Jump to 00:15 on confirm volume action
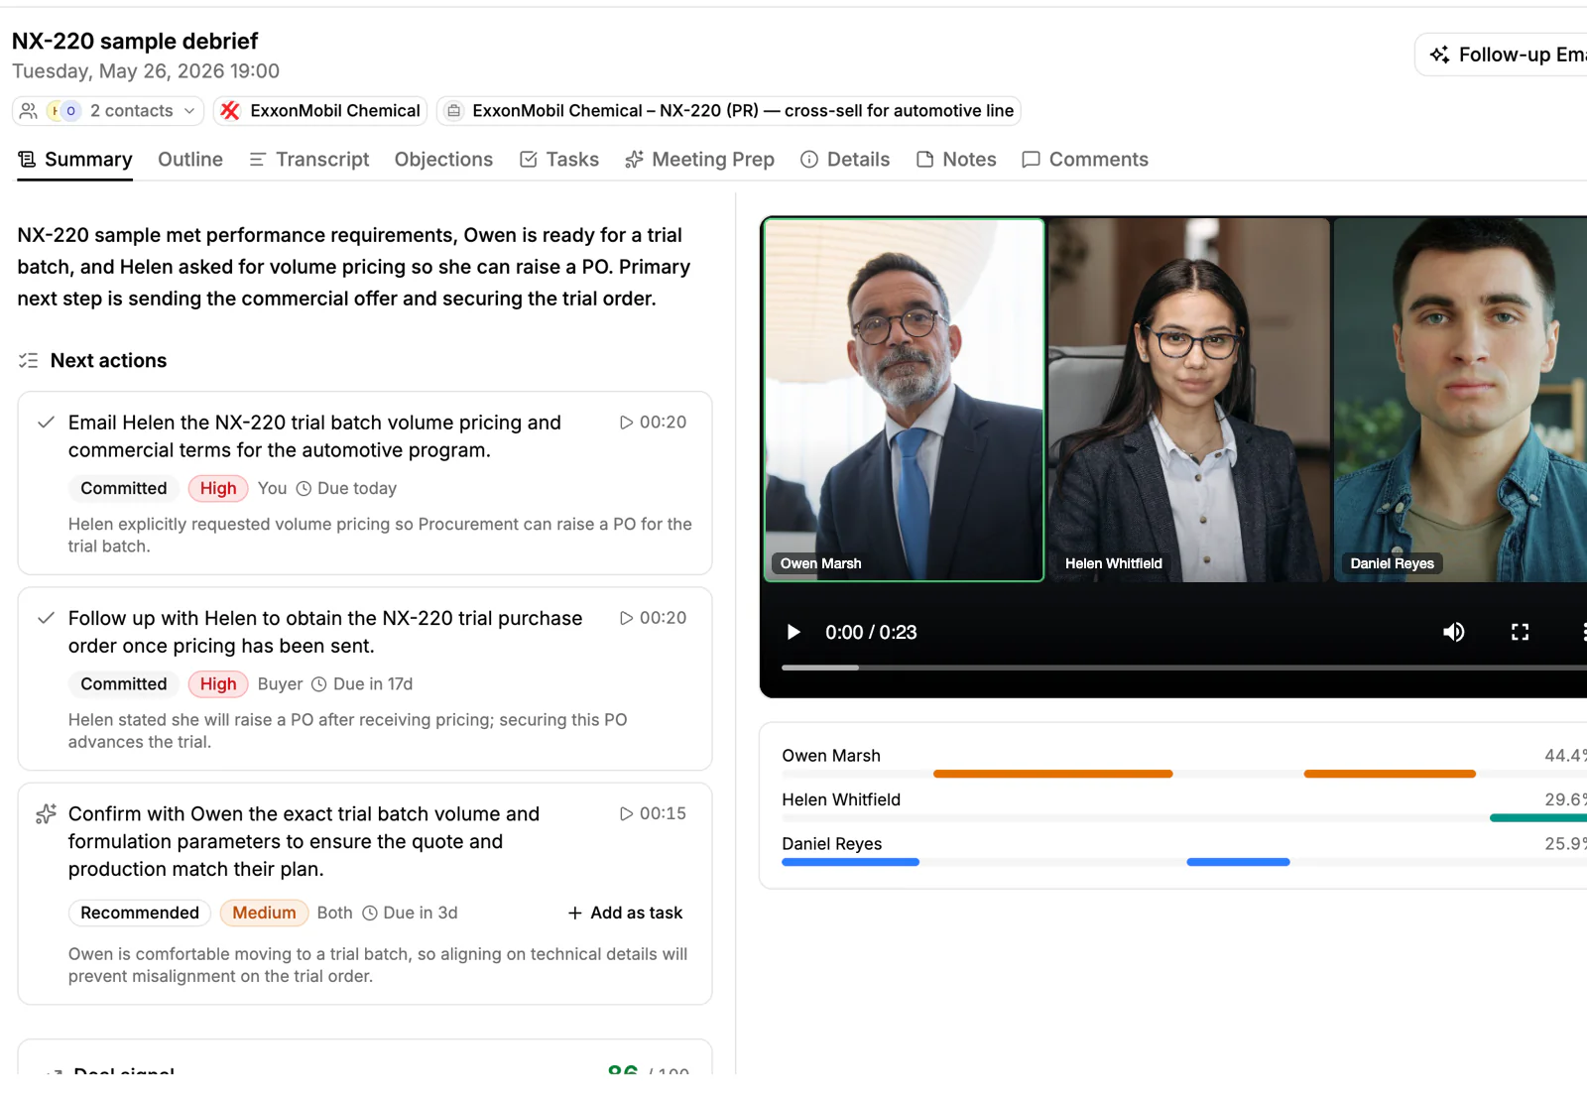The image size is (1587, 1097). click(x=653, y=813)
